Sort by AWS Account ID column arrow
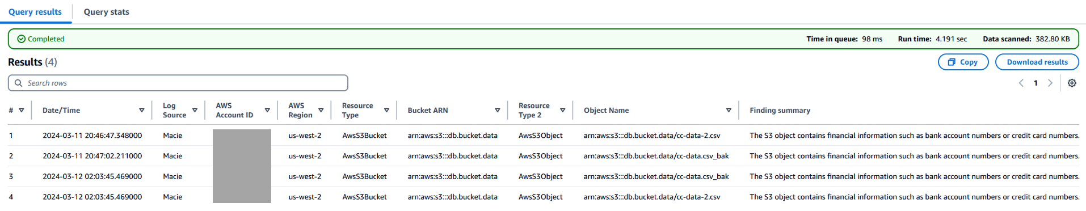Screen dimensions: 1086x211 tap(267, 110)
